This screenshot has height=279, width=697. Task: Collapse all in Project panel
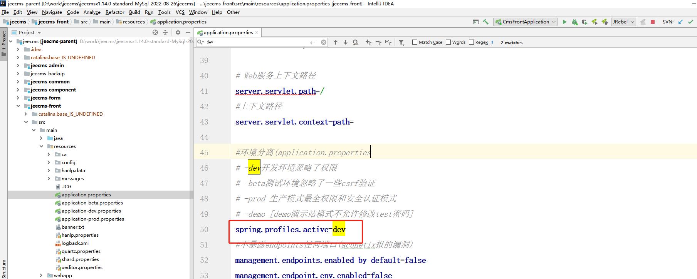click(165, 32)
